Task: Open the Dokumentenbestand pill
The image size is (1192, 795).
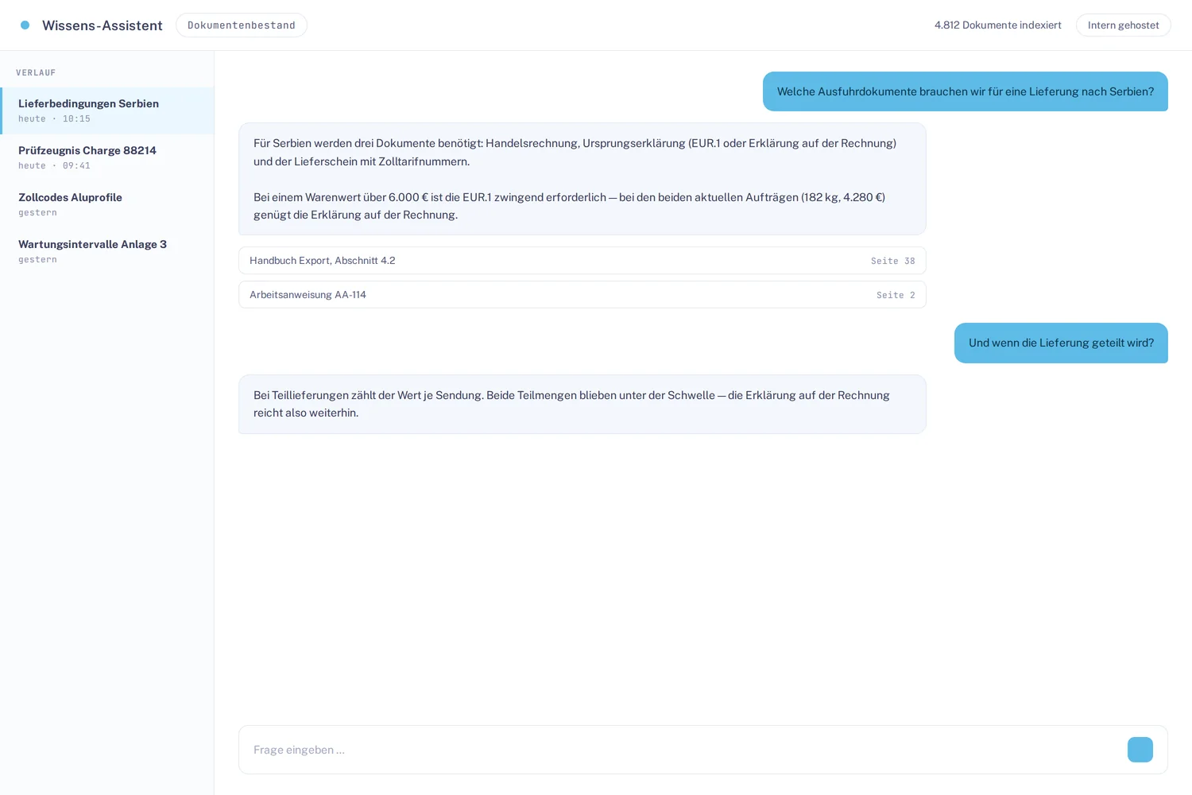Action: click(x=242, y=25)
